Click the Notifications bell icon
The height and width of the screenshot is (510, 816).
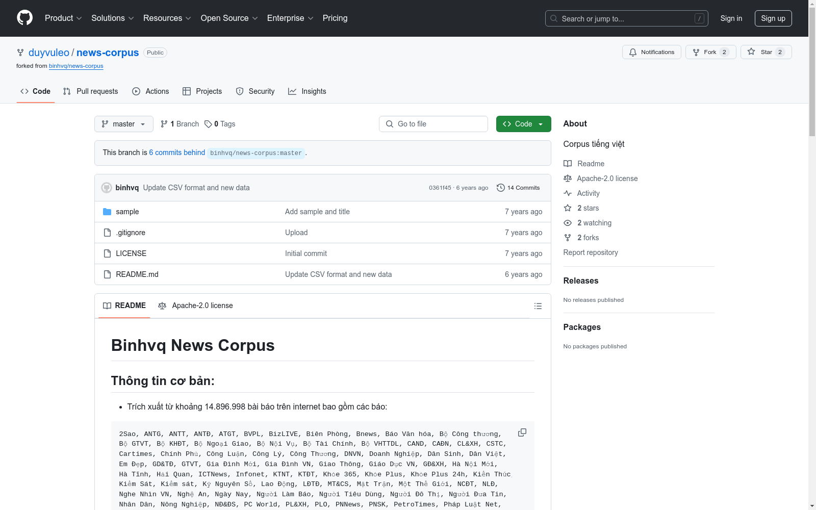(633, 52)
